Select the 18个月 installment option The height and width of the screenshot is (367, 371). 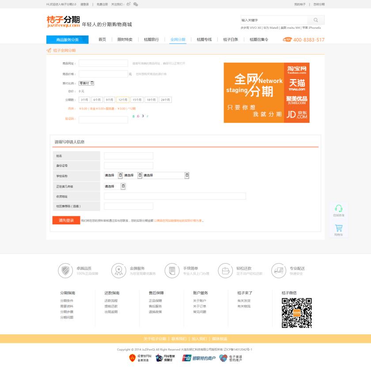tap(151, 100)
